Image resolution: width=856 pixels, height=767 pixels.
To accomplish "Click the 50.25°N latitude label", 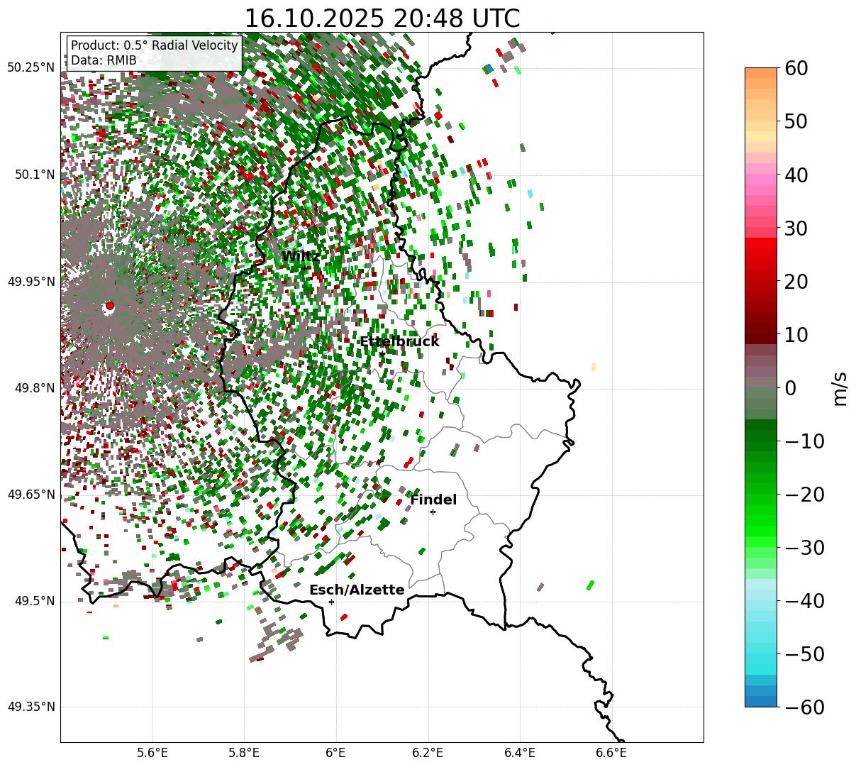I will (x=31, y=68).
